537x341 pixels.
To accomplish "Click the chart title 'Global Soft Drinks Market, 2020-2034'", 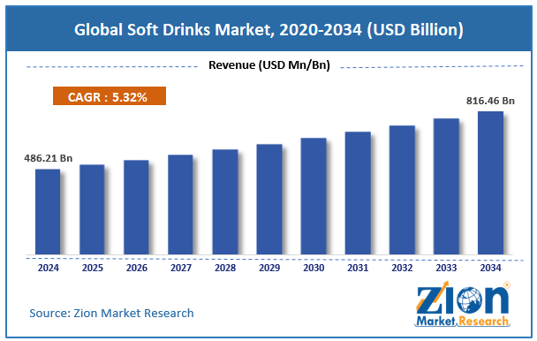I will (x=268, y=30).
